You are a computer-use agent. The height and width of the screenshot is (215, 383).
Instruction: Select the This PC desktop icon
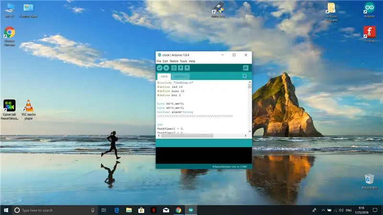point(10,10)
